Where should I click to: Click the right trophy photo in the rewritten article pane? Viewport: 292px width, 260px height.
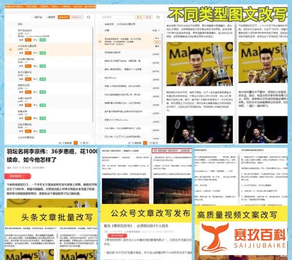(x=263, y=62)
